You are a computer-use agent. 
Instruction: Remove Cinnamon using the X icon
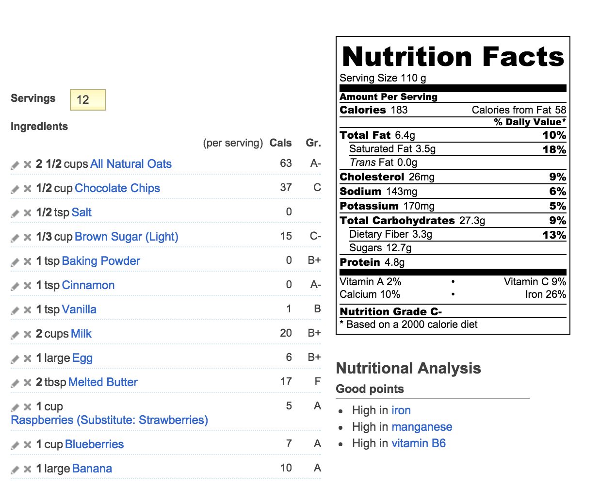(28, 286)
